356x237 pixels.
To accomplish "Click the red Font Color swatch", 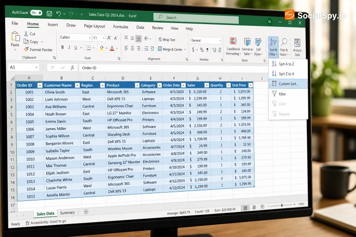I will pyautogui.click(x=112, y=48).
